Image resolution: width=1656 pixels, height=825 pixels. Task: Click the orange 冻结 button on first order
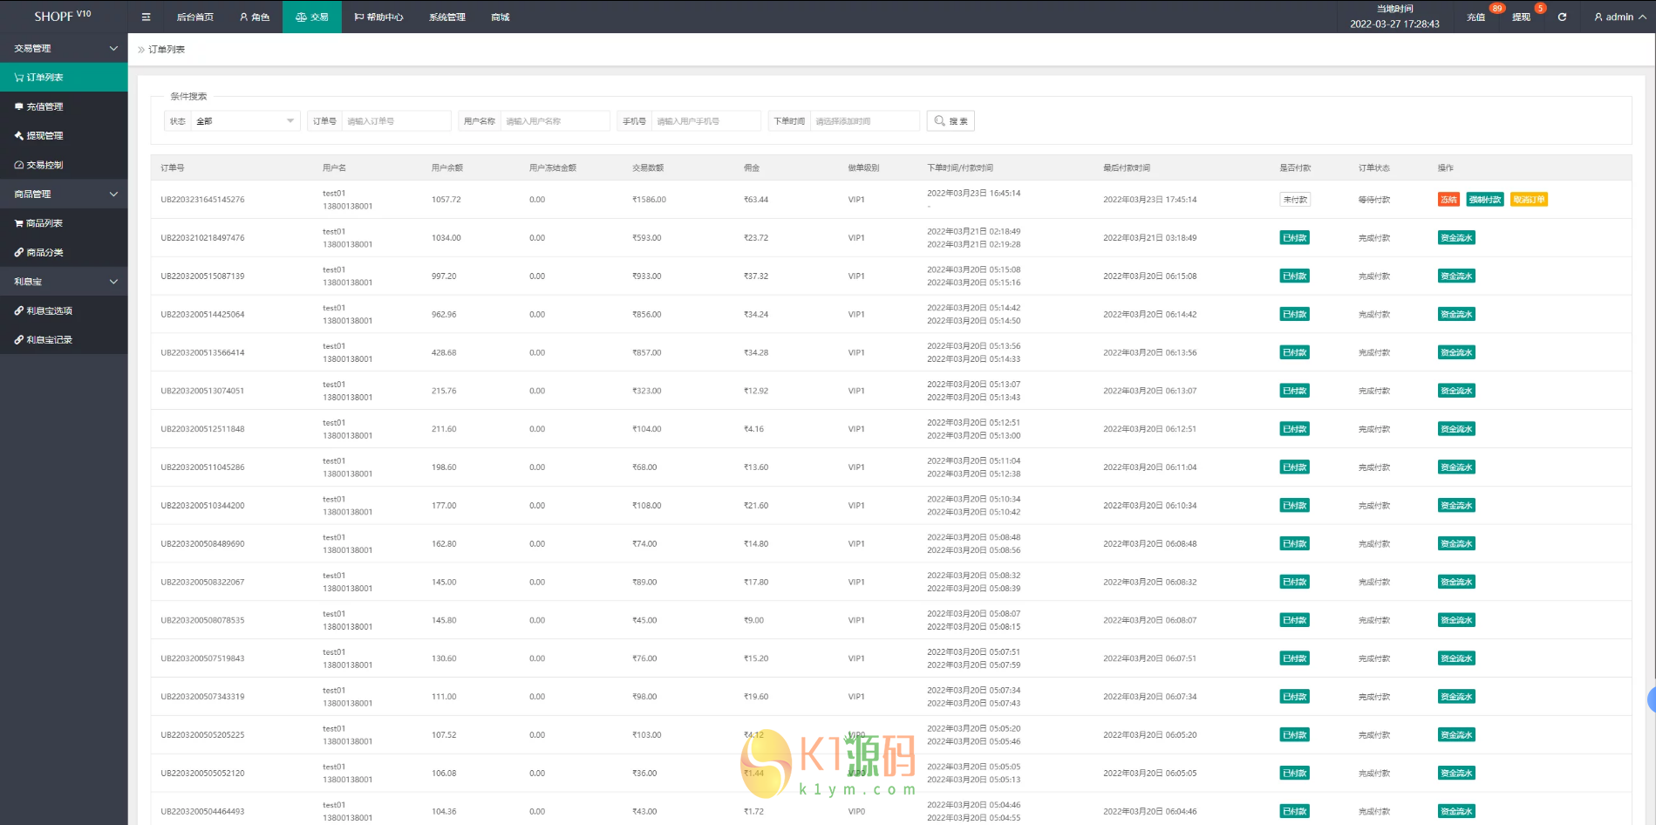tap(1448, 200)
